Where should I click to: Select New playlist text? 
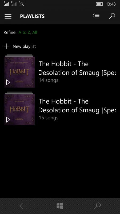(24, 46)
